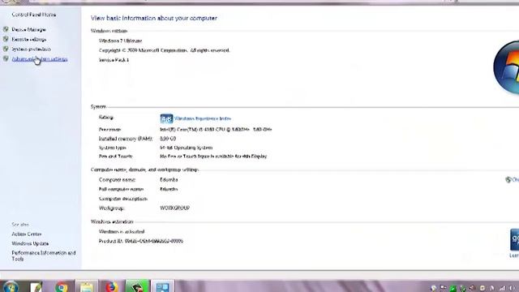Click the 'WORKGROUP' value
Image resolution: width=519 pixels, height=292 pixels.
pos(175,208)
